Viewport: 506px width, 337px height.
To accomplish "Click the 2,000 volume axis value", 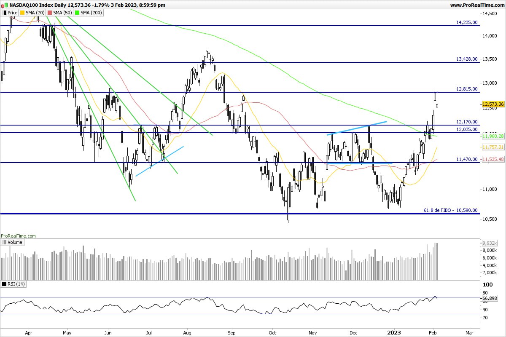I will point(490,273).
